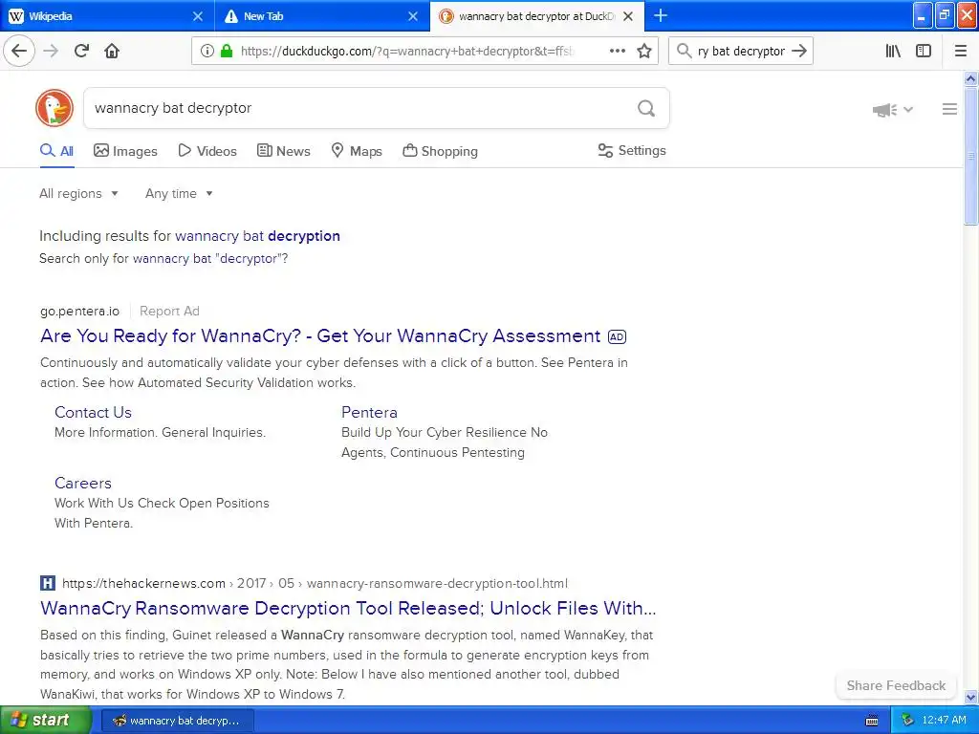Viewport: 979px width, 734px height.
Task: Open a new tab with plus button
Action: click(661, 15)
